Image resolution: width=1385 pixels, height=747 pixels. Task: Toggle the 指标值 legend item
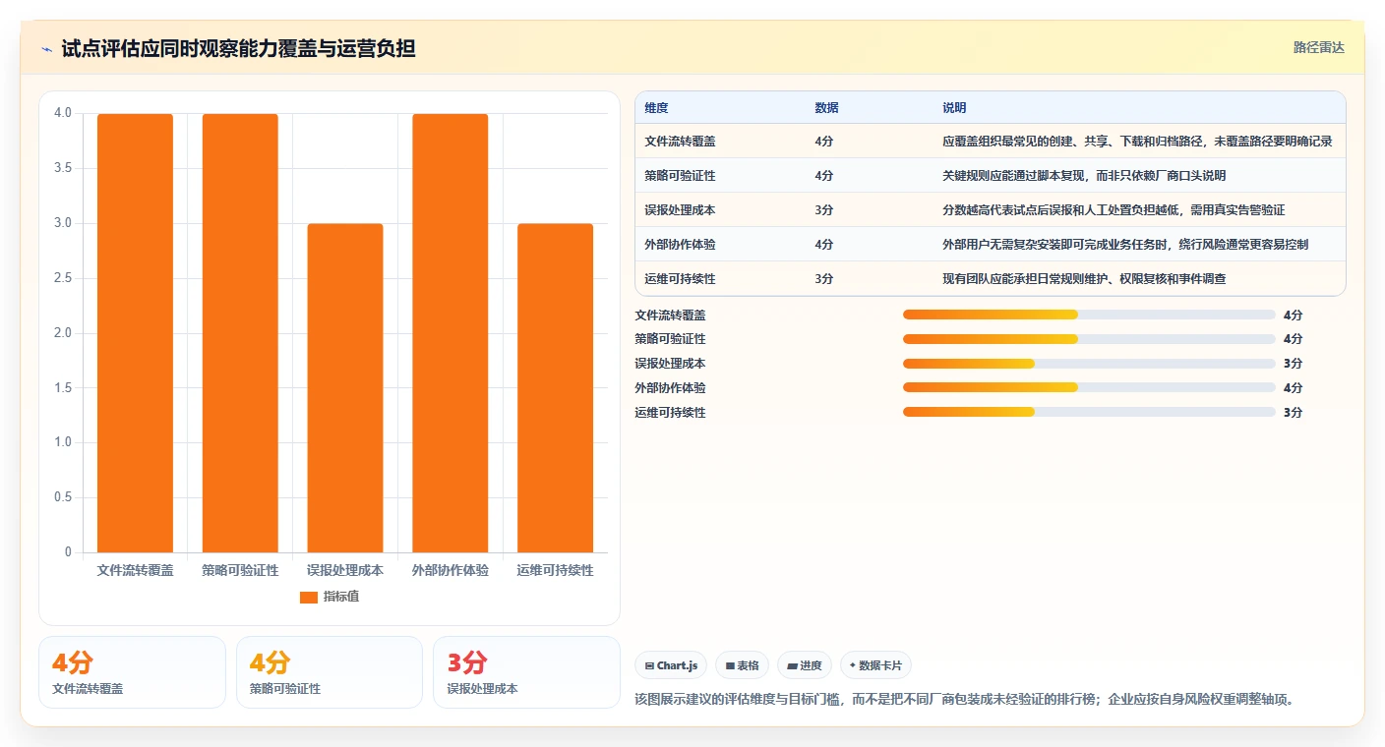point(330,597)
